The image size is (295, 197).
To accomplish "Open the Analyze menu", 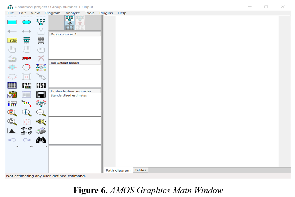I will (73, 13).
